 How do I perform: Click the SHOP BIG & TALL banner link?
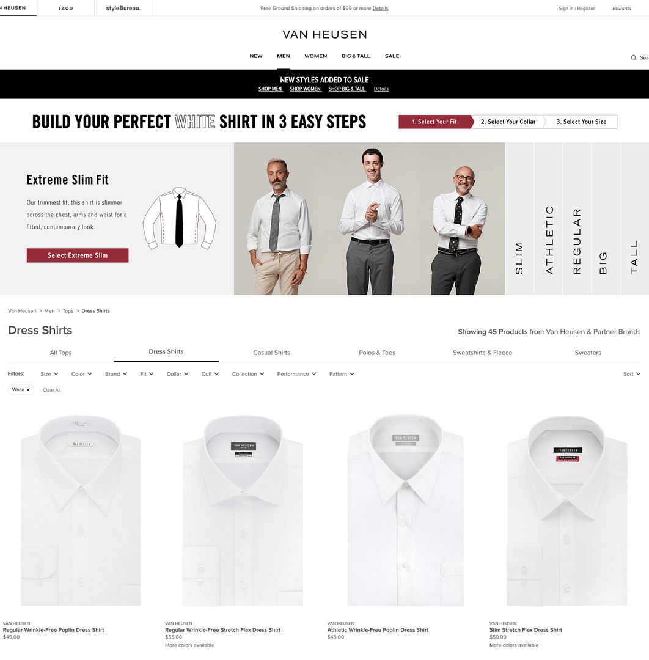(347, 89)
